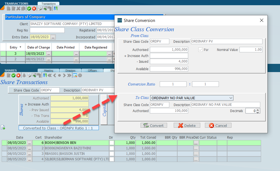Viewport: 280px width, 171px height.
Task: Click the Dist browse button for NGWENYA BAZOTHINI row
Action: tap(196, 148)
